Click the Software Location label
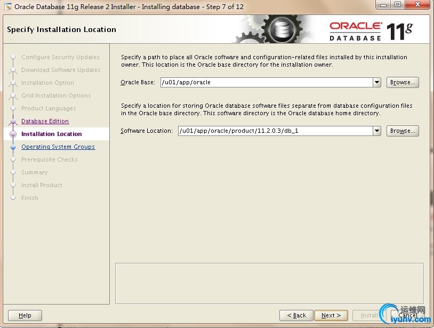Image resolution: width=434 pixels, height=328 pixels. pos(147,131)
